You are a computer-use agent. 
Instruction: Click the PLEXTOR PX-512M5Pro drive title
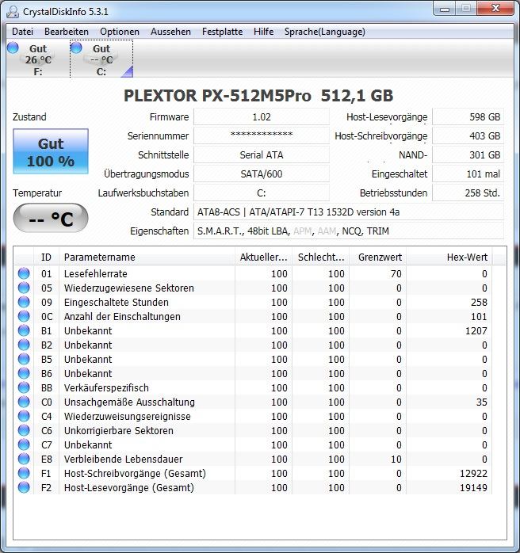coord(258,96)
